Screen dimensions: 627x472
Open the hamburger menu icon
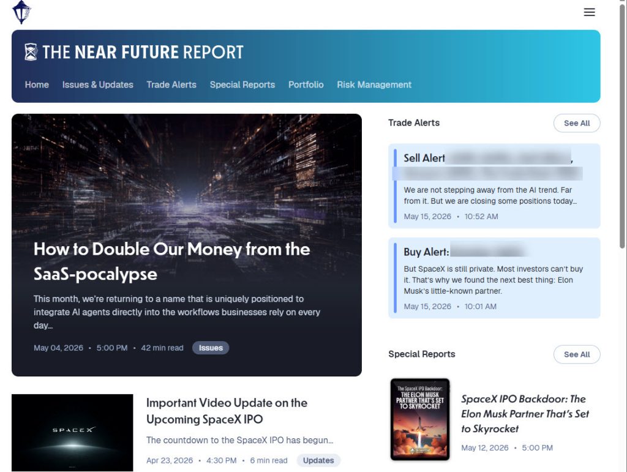589,12
